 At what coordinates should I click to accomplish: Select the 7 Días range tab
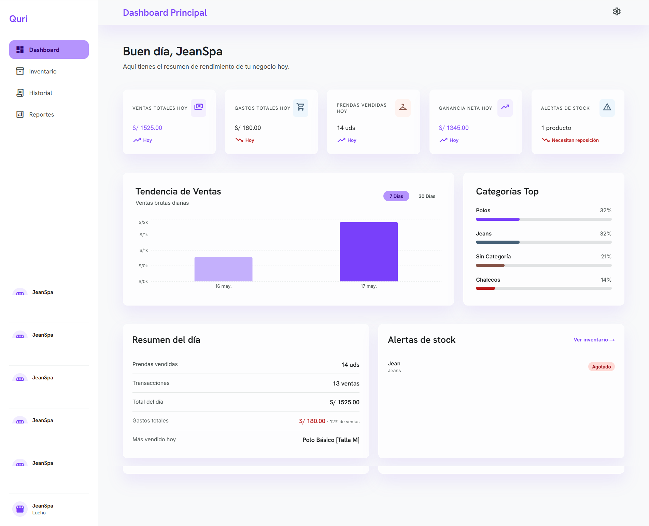tap(396, 196)
